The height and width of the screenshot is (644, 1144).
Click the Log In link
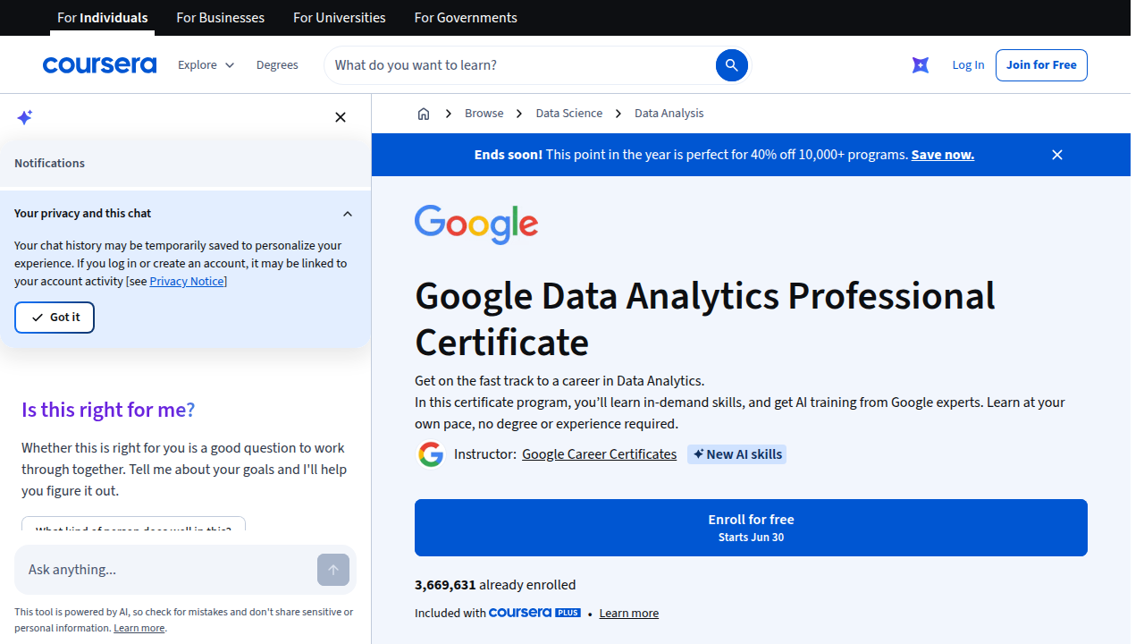[x=968, y=65]
